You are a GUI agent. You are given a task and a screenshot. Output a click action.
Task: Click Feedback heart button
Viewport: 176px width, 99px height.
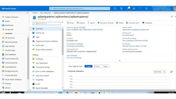coord(147,23)
